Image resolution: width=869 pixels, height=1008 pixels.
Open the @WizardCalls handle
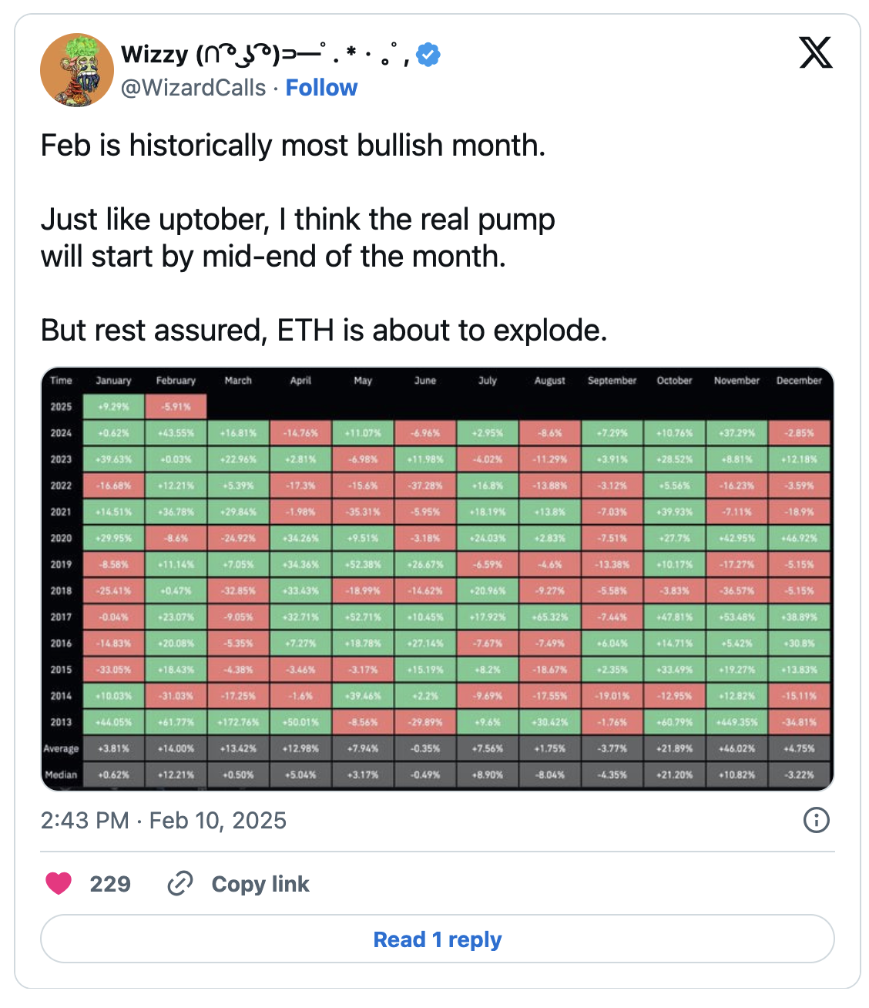[x=193, y=88]
